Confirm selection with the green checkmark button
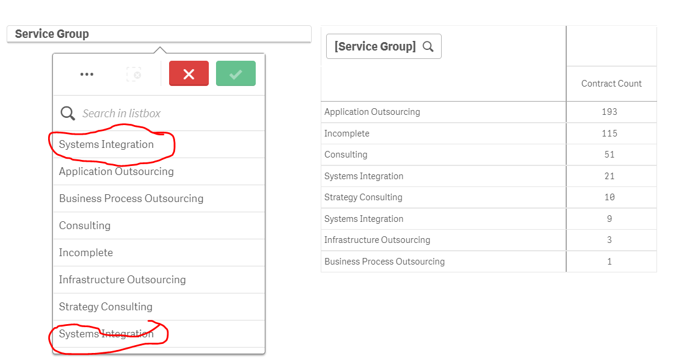 pos(235,74)
